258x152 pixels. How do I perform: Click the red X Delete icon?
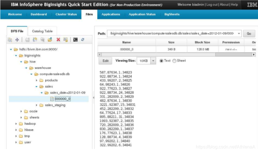click(x=58, y=39)
